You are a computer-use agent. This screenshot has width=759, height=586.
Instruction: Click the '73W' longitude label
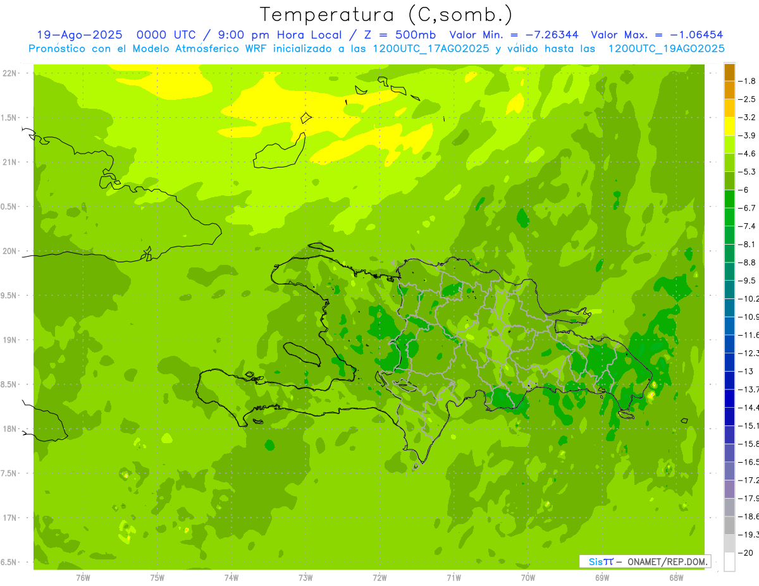(305, 577)
